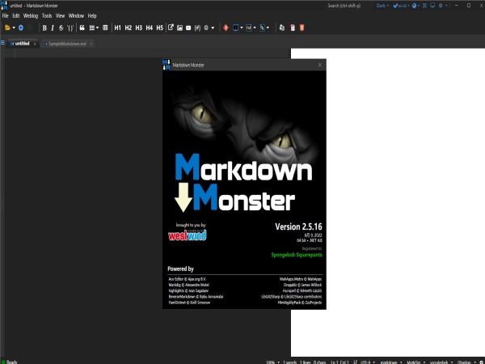Insert a hyperlink with external link icon
Image resolution: width=485 pixels, height=364 pixels.
tap(171, 28)
